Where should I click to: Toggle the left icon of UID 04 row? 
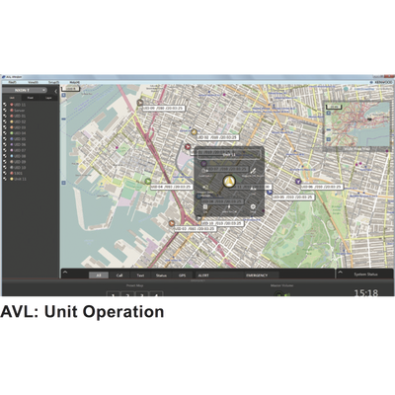[5, 133]
